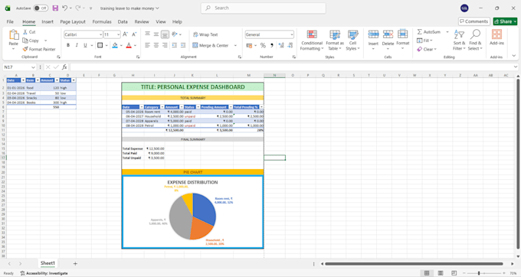Open the File menu
The height and width of the screenshot is (277, 521).
pyautogui.click(x=10, y=21)
